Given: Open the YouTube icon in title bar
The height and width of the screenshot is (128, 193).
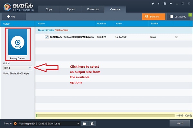Looking at the screenshot, I should pyautogui.click(x=165, y=4).
